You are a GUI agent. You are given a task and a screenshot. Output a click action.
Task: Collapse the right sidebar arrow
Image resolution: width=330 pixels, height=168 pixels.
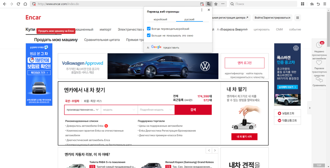310,108
